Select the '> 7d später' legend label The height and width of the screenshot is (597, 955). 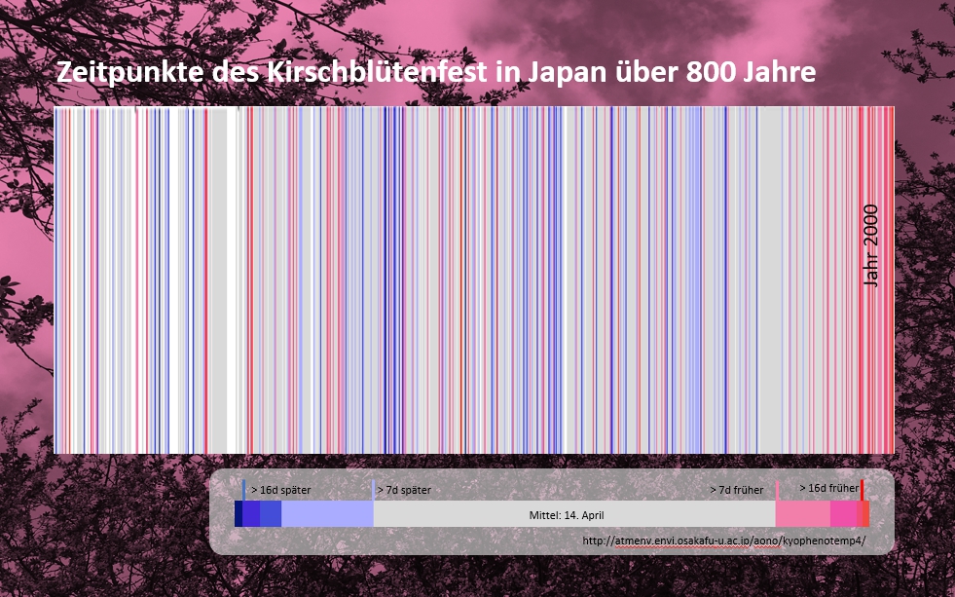404,490
